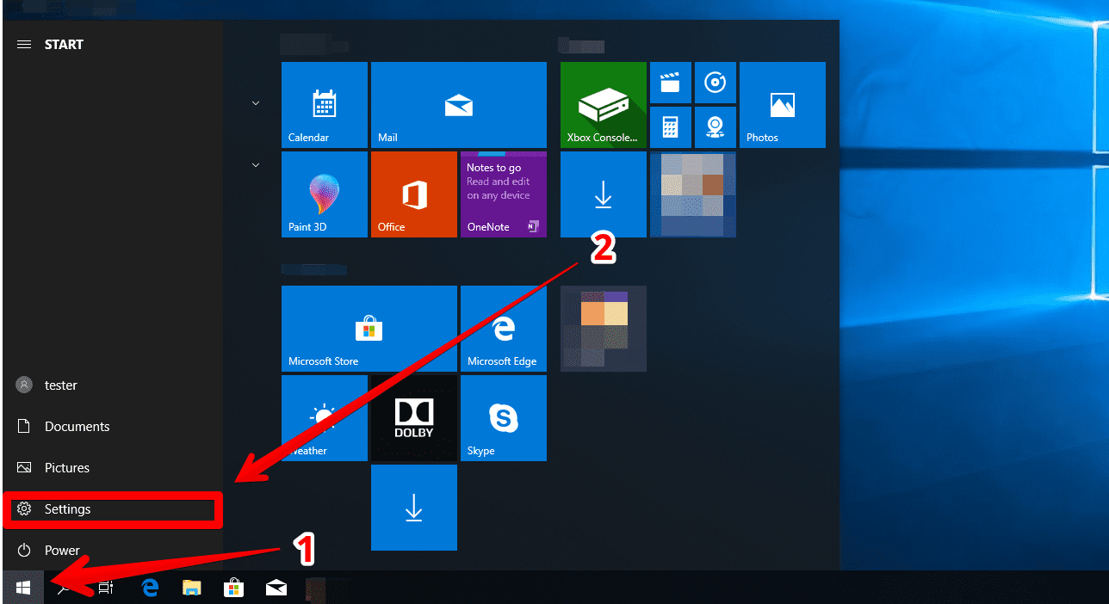Open File Explorer from the taskbar

point(192,588)
